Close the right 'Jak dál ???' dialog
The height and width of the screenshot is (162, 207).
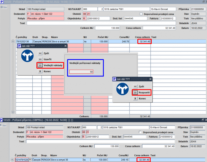pyautogui.click(x=150, y=79)
